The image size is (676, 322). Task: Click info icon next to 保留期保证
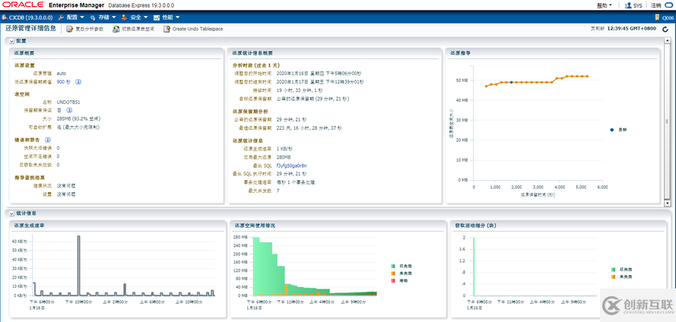[x=69, y=110]
